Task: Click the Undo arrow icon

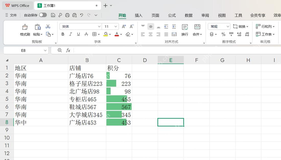Action: tap(81, 15)
